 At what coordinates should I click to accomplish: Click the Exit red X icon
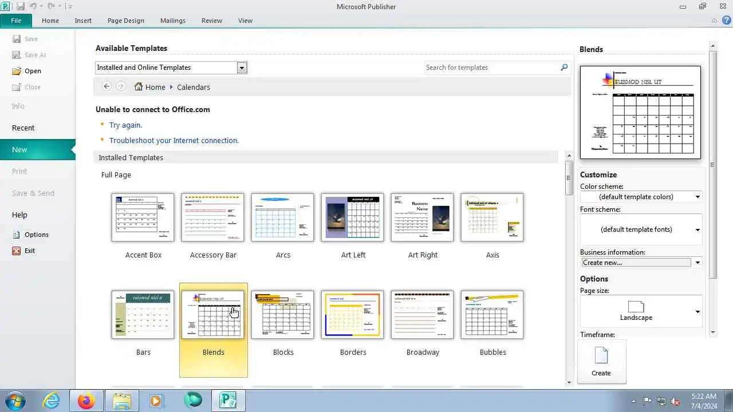[16, 251]
